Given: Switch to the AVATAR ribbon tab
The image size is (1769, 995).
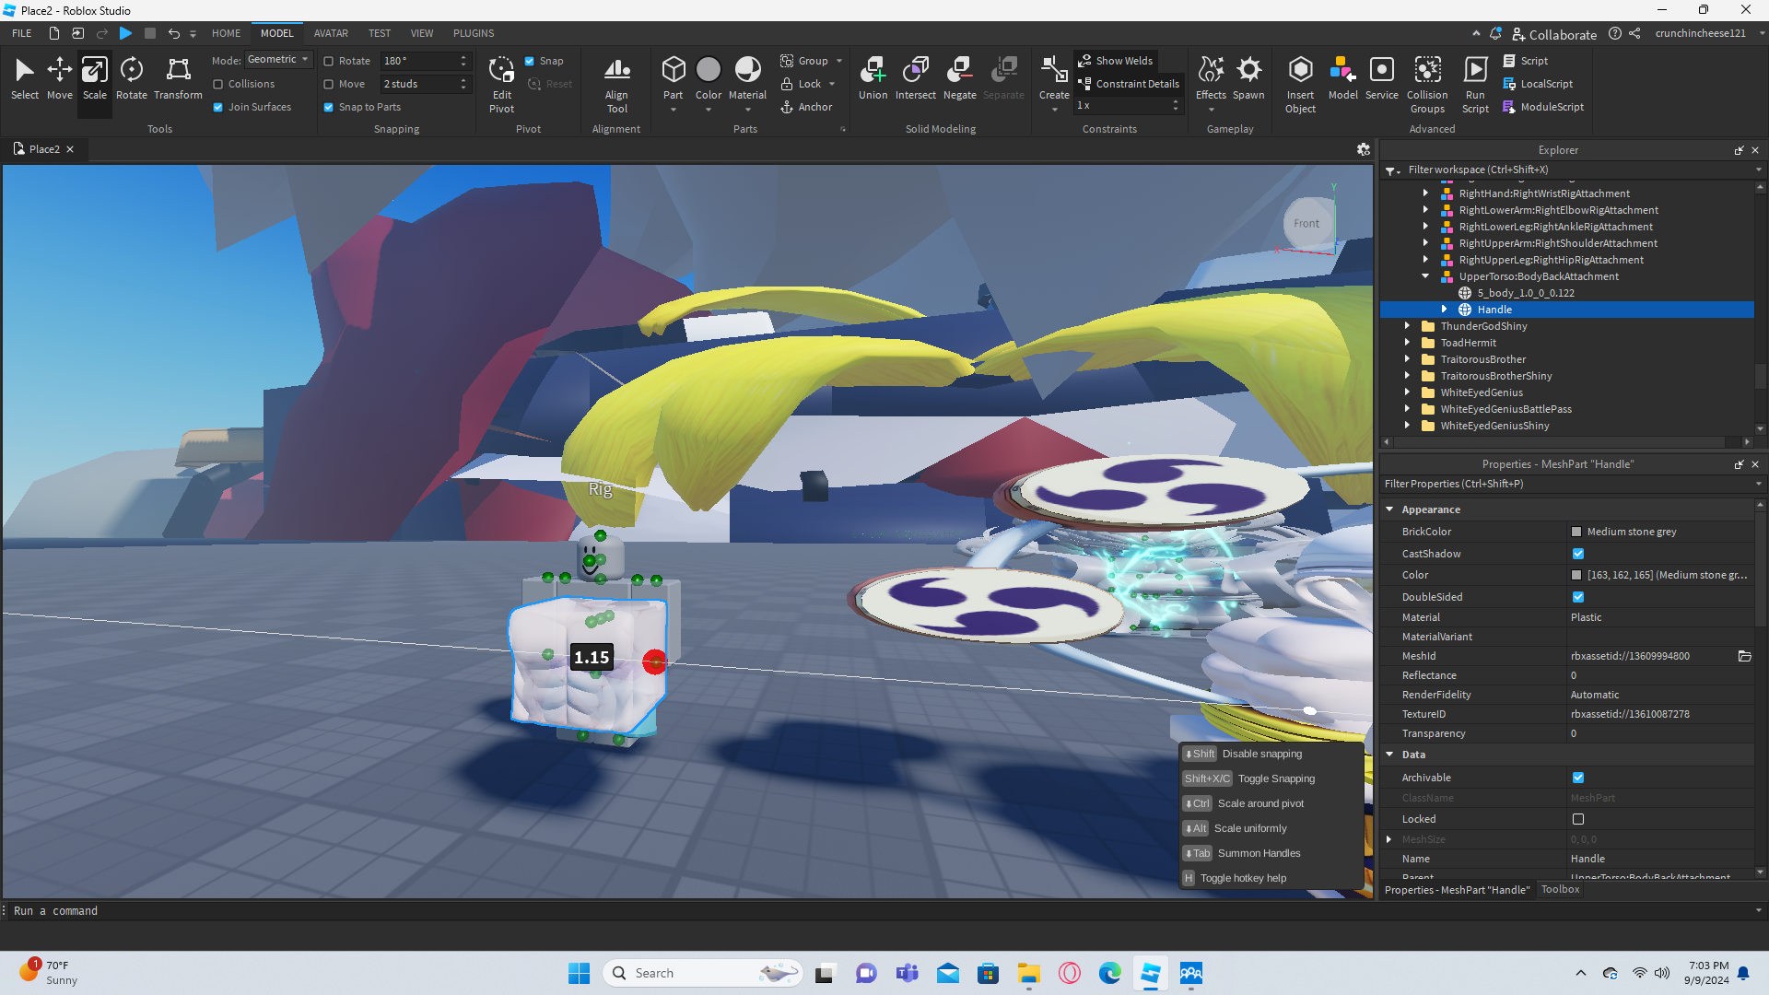Looking at the screenshot, I should [331, 33].
